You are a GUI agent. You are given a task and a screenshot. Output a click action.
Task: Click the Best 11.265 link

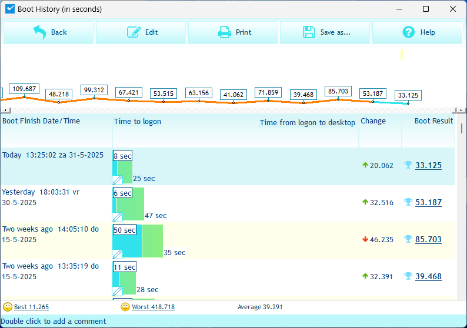tap(31, 307)
